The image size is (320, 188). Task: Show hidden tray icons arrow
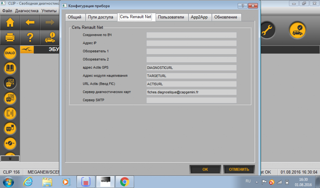coord(257,182)
